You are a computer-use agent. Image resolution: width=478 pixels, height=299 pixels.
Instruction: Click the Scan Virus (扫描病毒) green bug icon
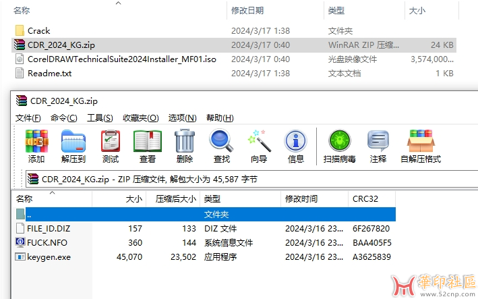click(x=340, y=140)
